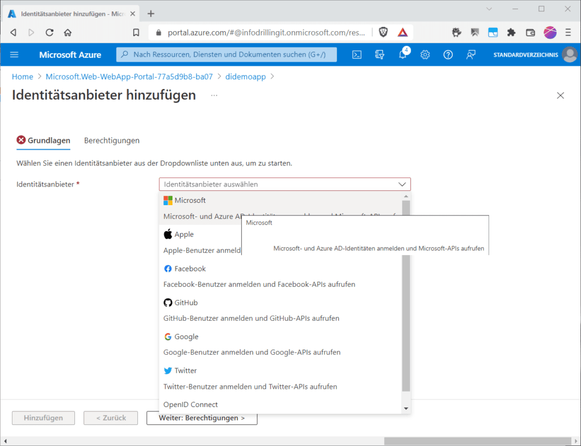581x446 pixels.
Task: Open the feedback icon in the Azure header
Action: tap(471, 55)
